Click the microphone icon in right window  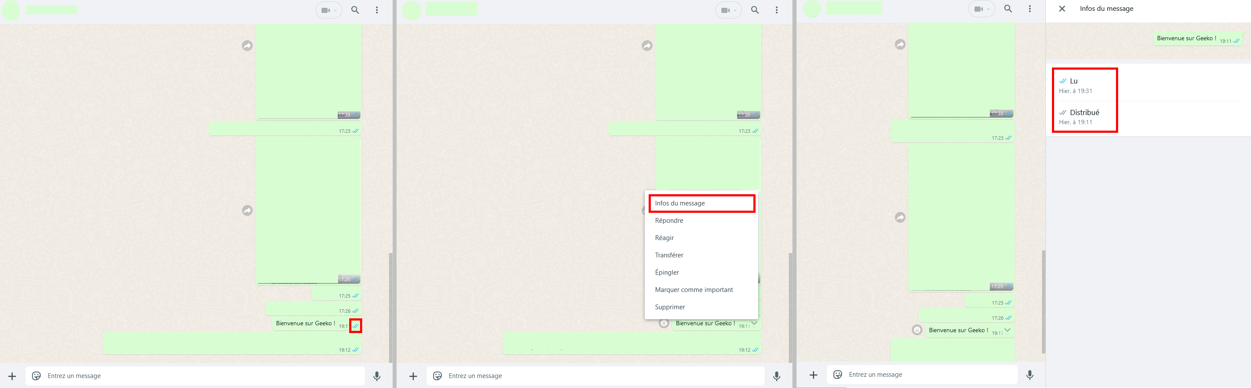click(x=1029, y=375)
